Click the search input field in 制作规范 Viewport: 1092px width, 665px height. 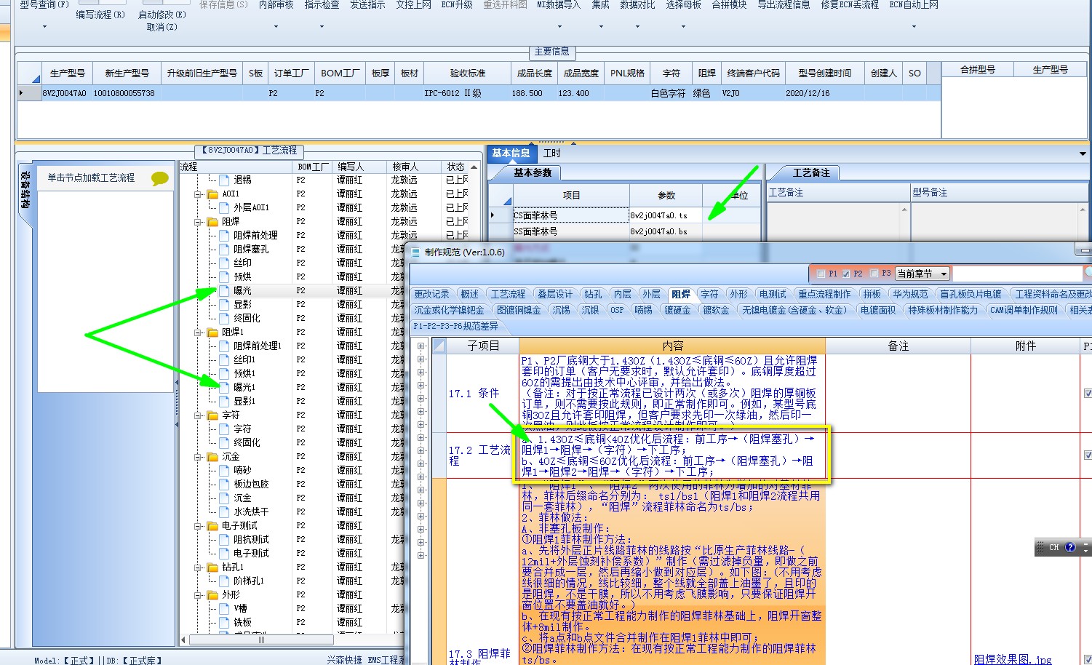pos(1019,274)
